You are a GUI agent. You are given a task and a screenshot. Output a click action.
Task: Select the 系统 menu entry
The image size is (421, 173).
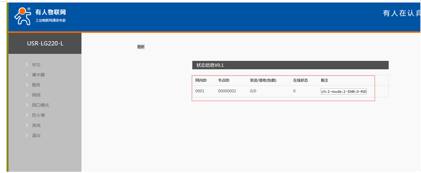coord(36,125)
